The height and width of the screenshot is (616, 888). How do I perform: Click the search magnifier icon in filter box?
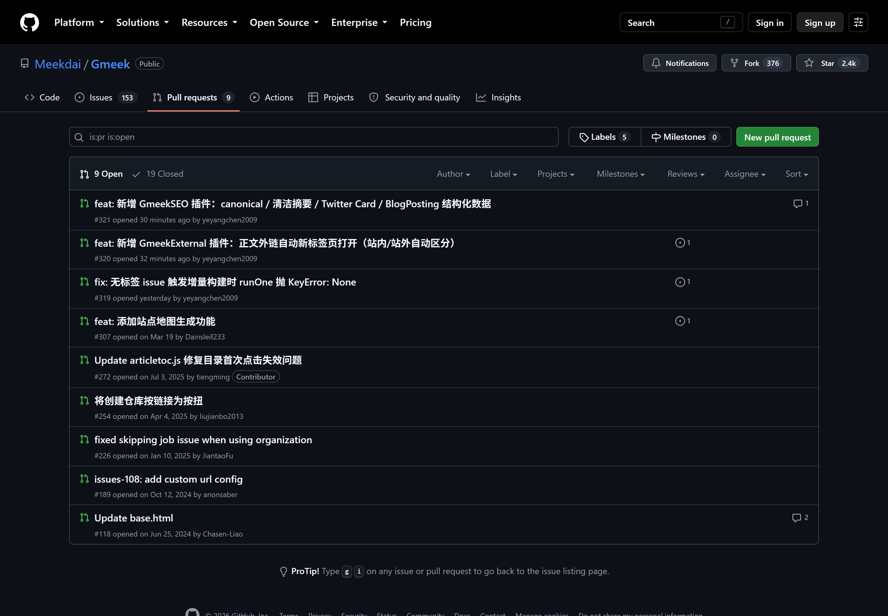79,137
